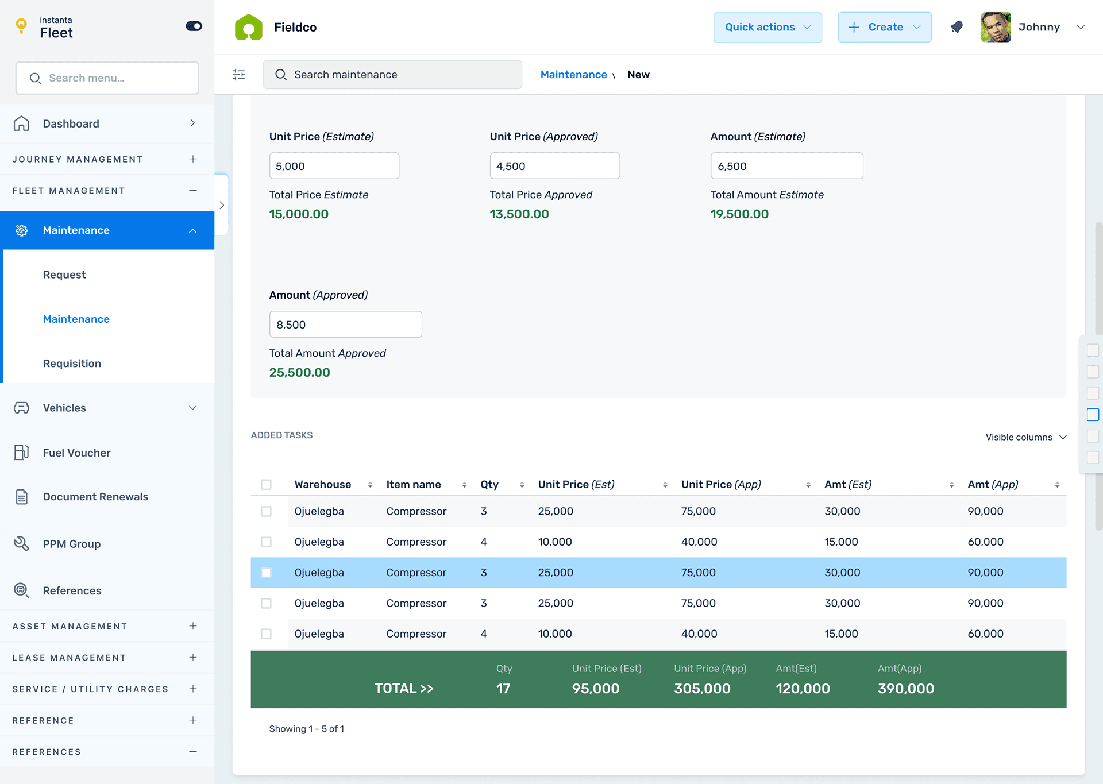The width and height of the screenshot is (1103, 784).
Task: Open the Quick actions dropdown
Action: point(768,27)
